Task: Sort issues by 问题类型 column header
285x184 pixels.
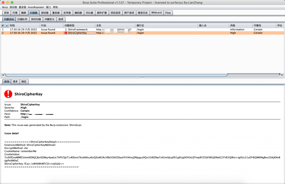Action: pos(79,26)
